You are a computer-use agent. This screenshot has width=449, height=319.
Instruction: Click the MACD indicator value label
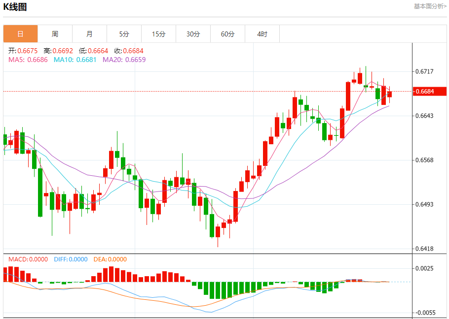pyautogui.click(x=28, y=259)
